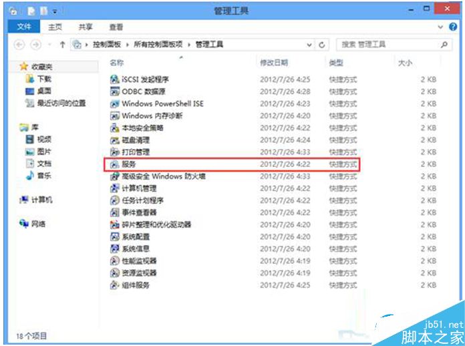The height and width of the screenshot is (346, 465).
Task: Select the 服务 gear icon
Action: tap(114, 164)
